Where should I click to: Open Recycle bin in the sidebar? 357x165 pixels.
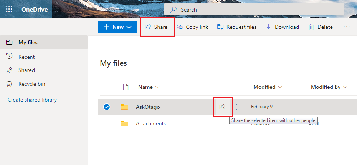click(x=31, y=84)
